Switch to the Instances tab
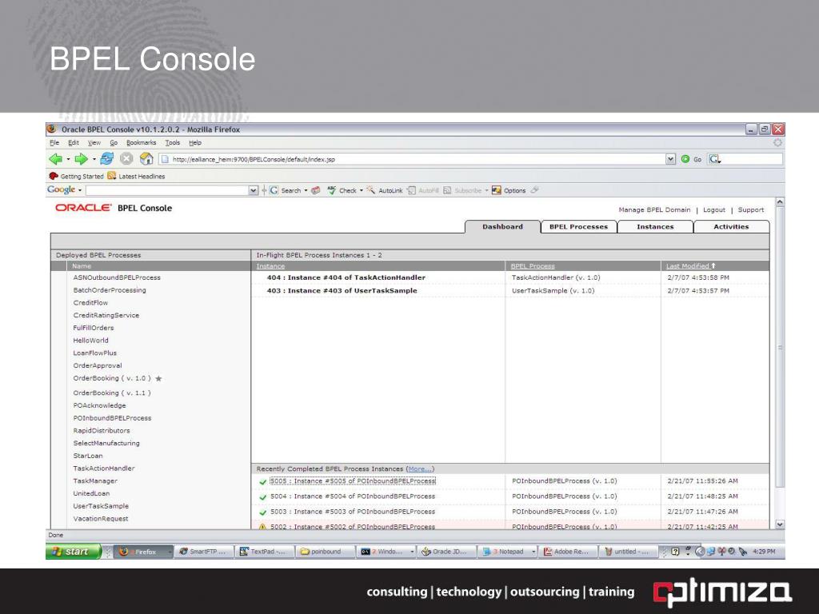 [x=655, y=226]
